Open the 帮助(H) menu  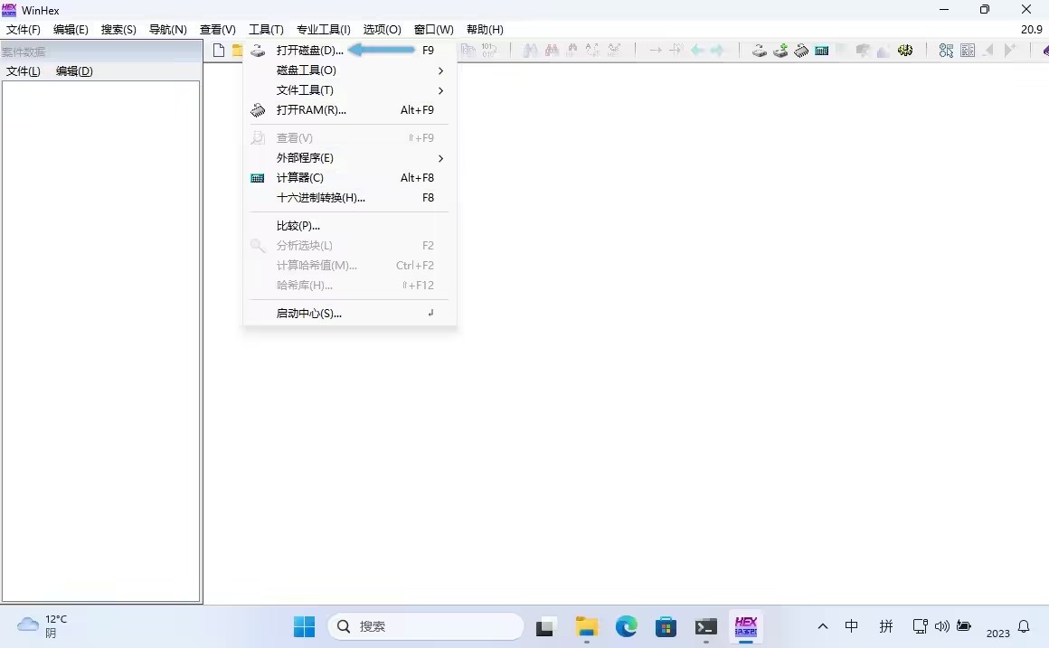tap(485, 30)
